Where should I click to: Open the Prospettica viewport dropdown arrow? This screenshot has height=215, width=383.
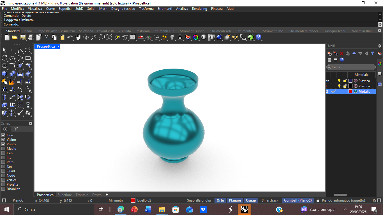pyautogui.click(x=58, y=46)
